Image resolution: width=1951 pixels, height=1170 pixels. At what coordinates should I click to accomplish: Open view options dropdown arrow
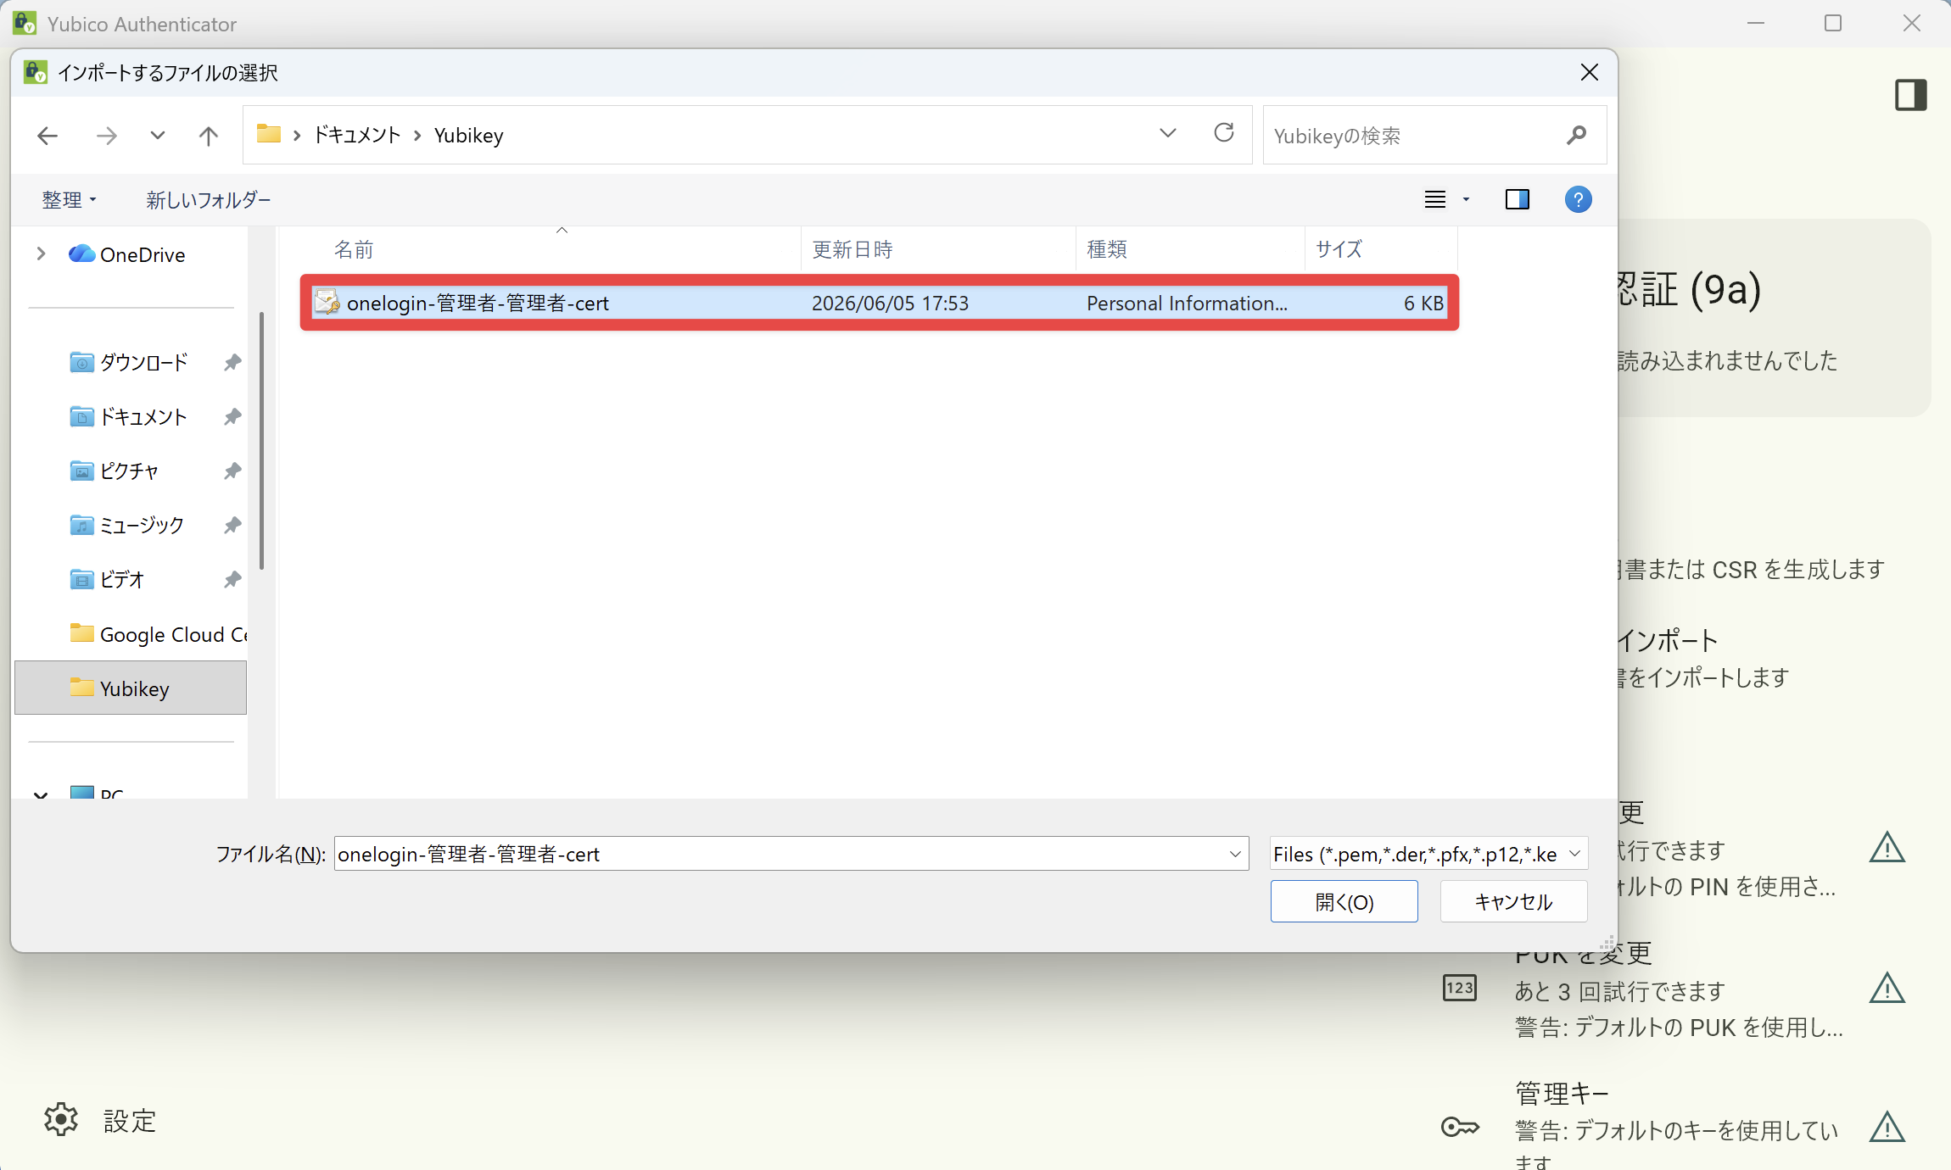tap(1466, 200)
